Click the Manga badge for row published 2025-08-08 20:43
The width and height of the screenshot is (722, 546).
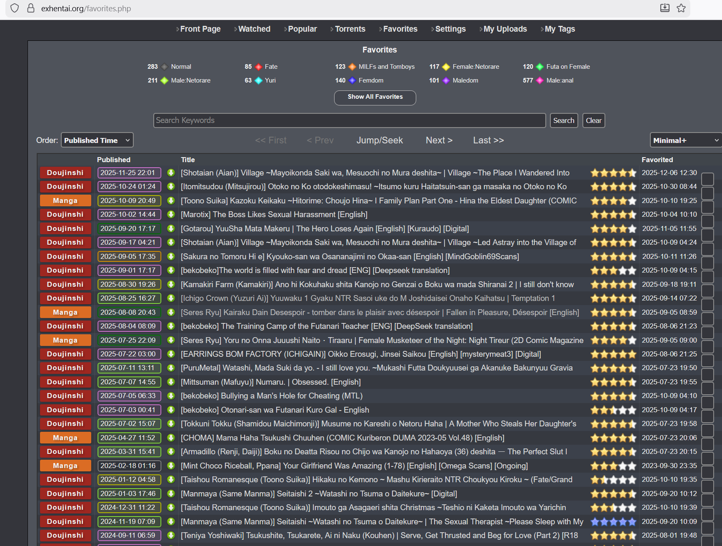pos(65,312)
